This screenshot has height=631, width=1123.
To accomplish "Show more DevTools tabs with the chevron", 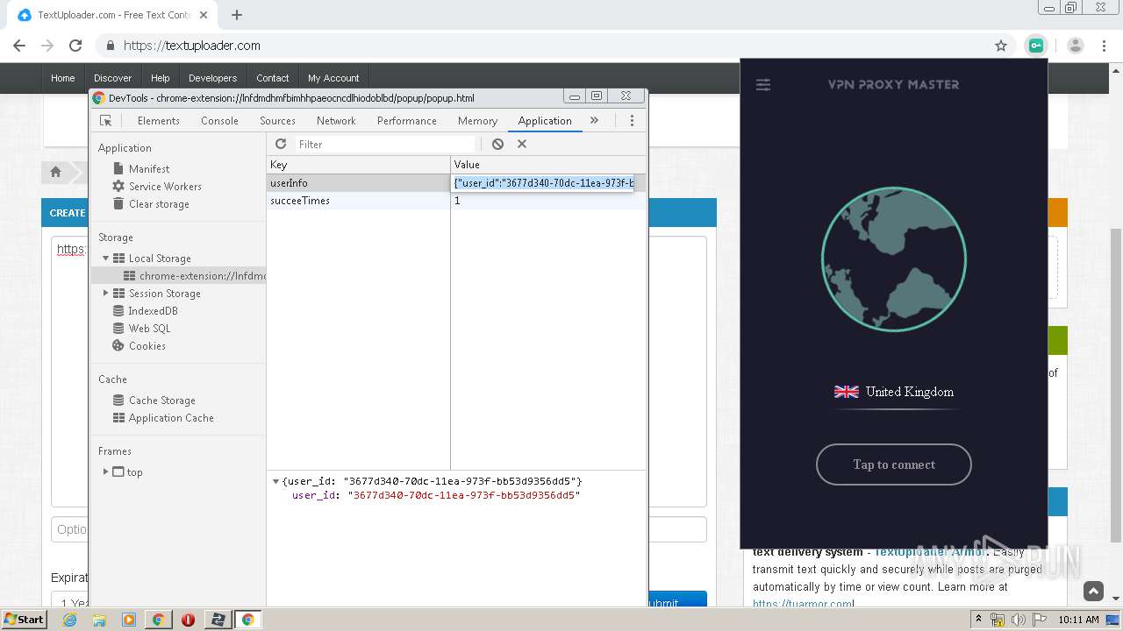I will point(594,120).
